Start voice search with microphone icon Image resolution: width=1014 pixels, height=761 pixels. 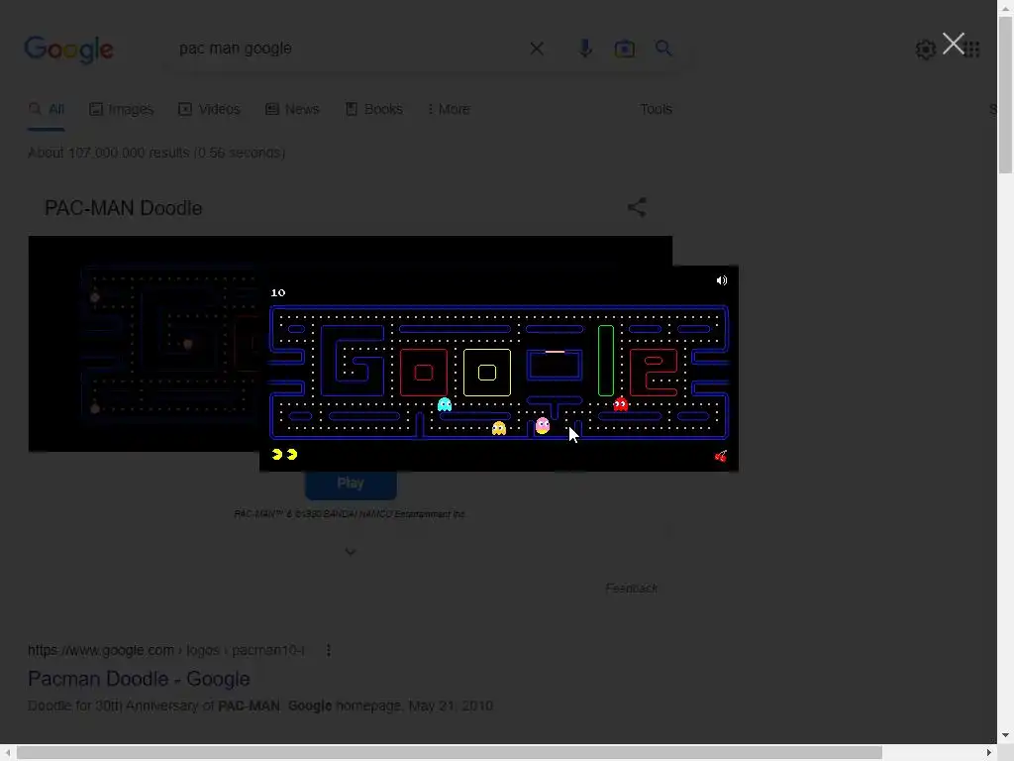pos(585,49)
